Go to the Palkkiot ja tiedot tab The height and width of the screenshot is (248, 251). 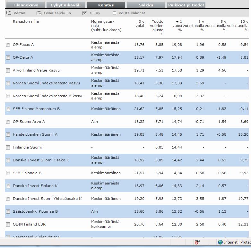pos(186,5)
